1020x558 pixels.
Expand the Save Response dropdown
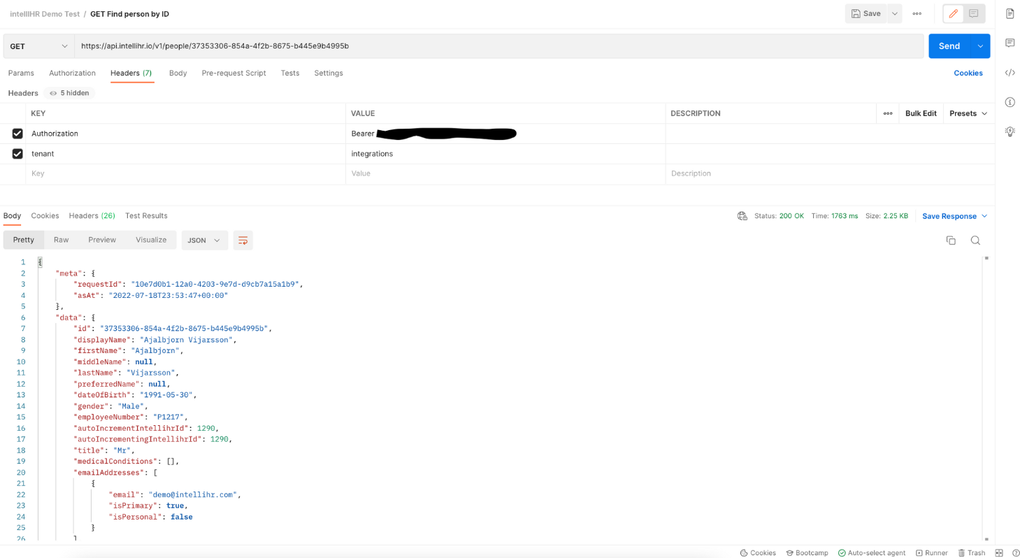point(955,216)
